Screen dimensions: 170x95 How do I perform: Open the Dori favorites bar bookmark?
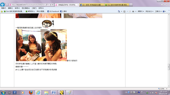14,11
